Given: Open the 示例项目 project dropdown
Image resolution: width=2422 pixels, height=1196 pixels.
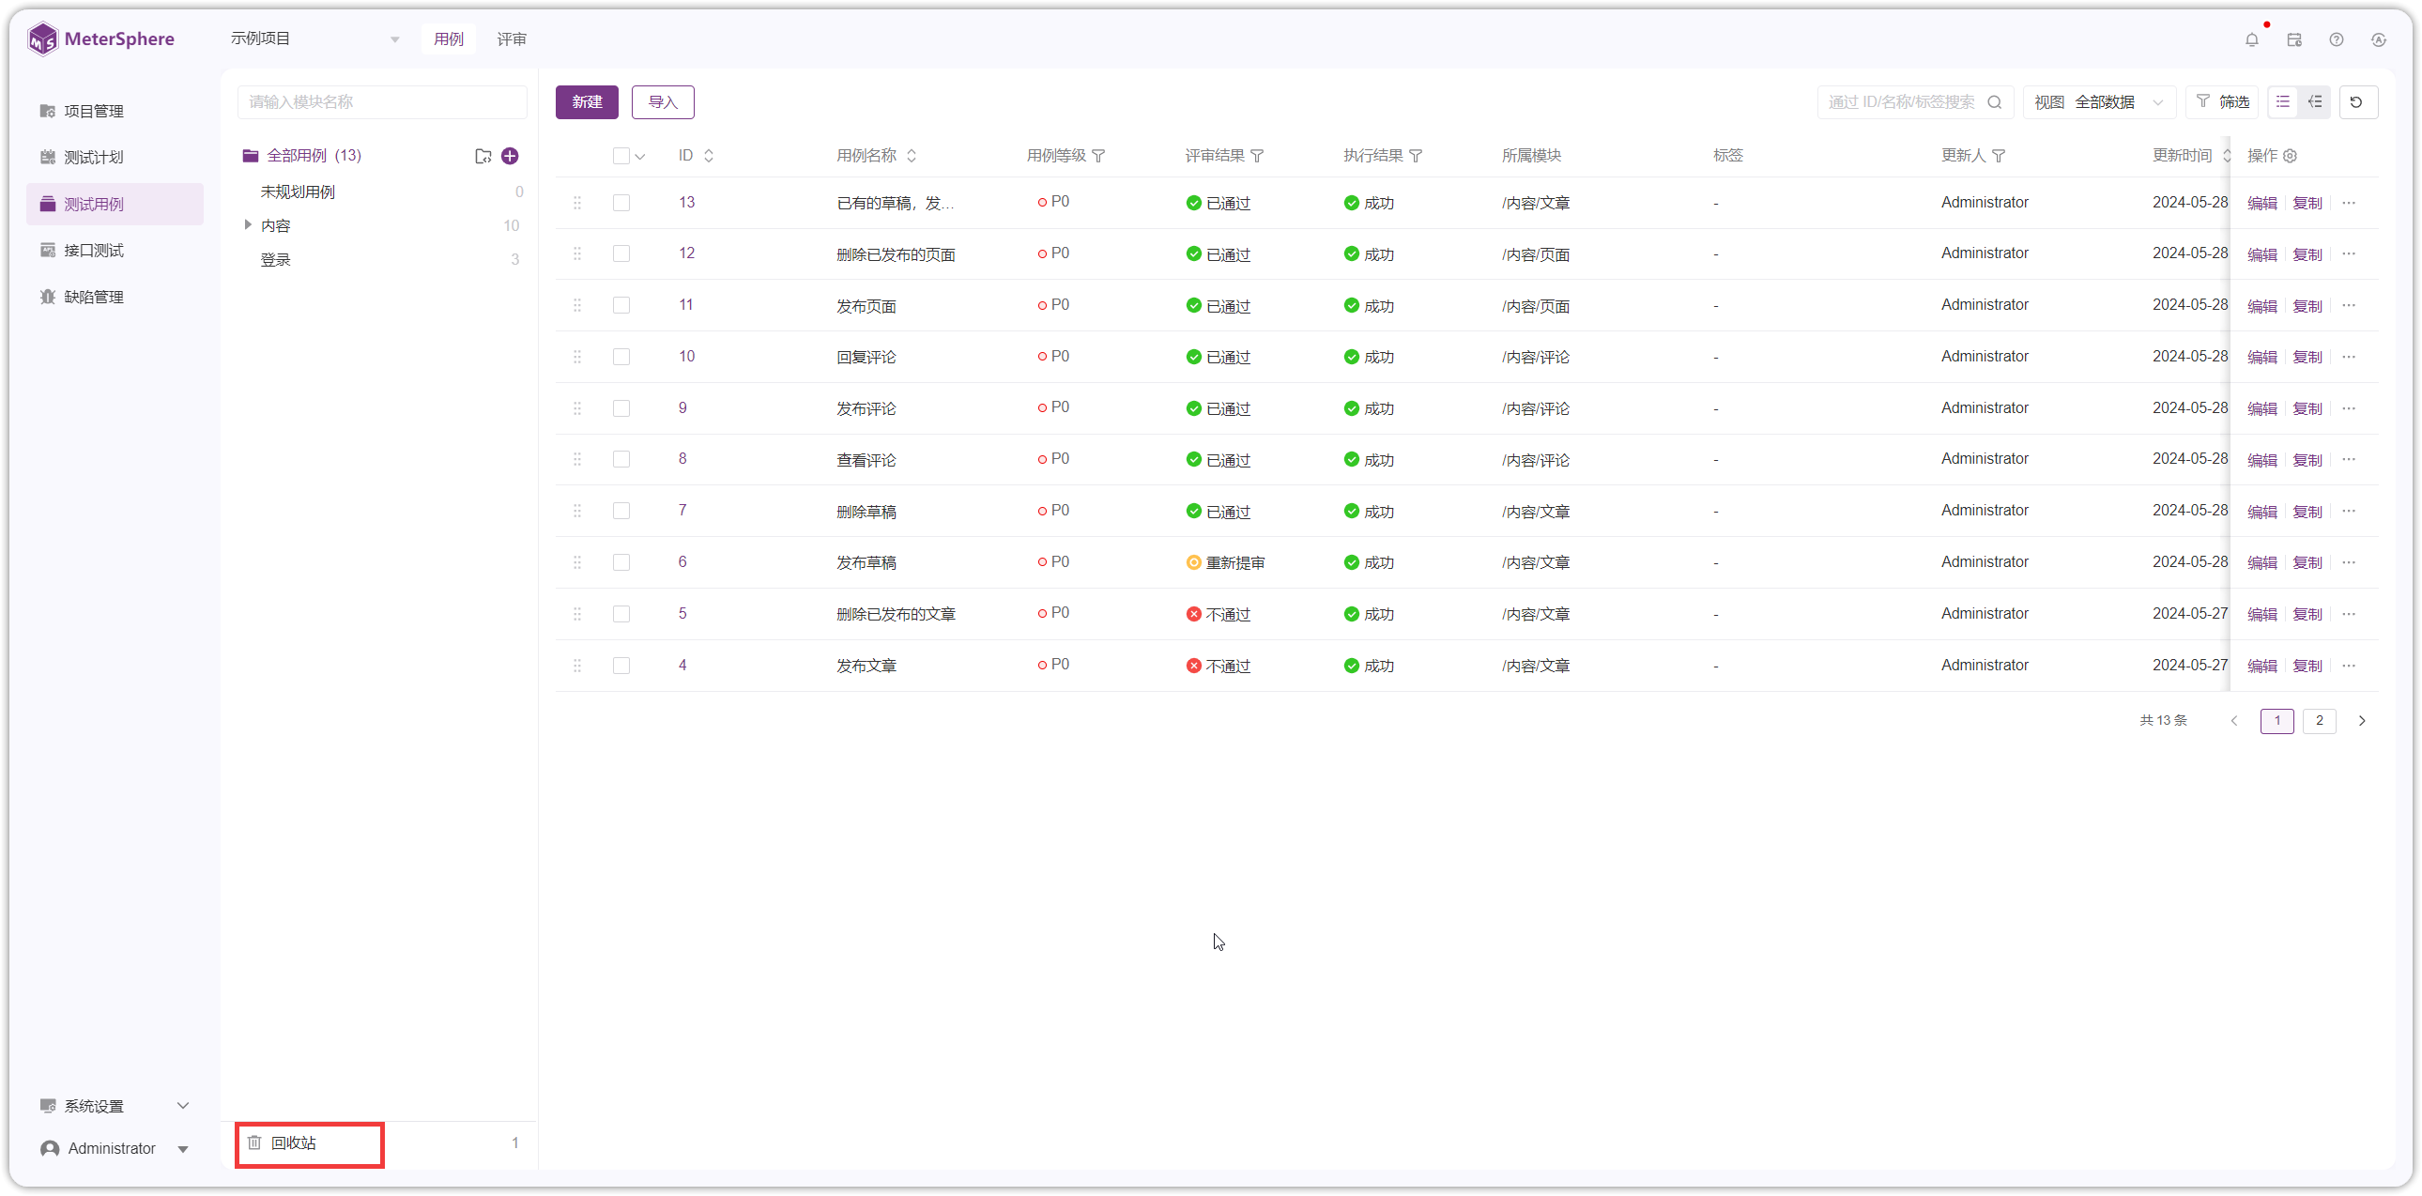Looking at the screenshot, I should click(315, 38).
